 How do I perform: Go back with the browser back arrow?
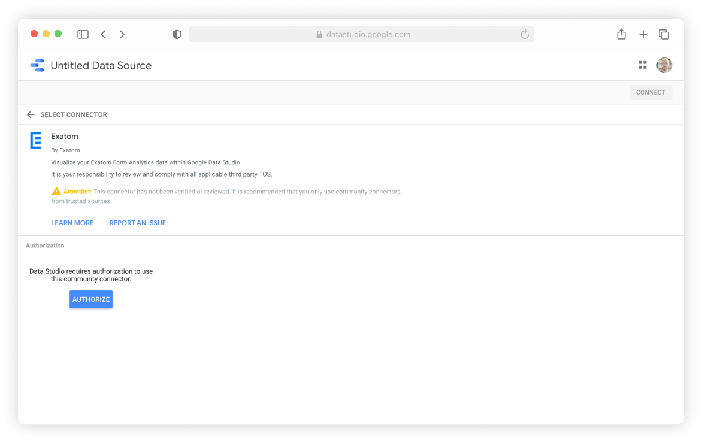104,35
